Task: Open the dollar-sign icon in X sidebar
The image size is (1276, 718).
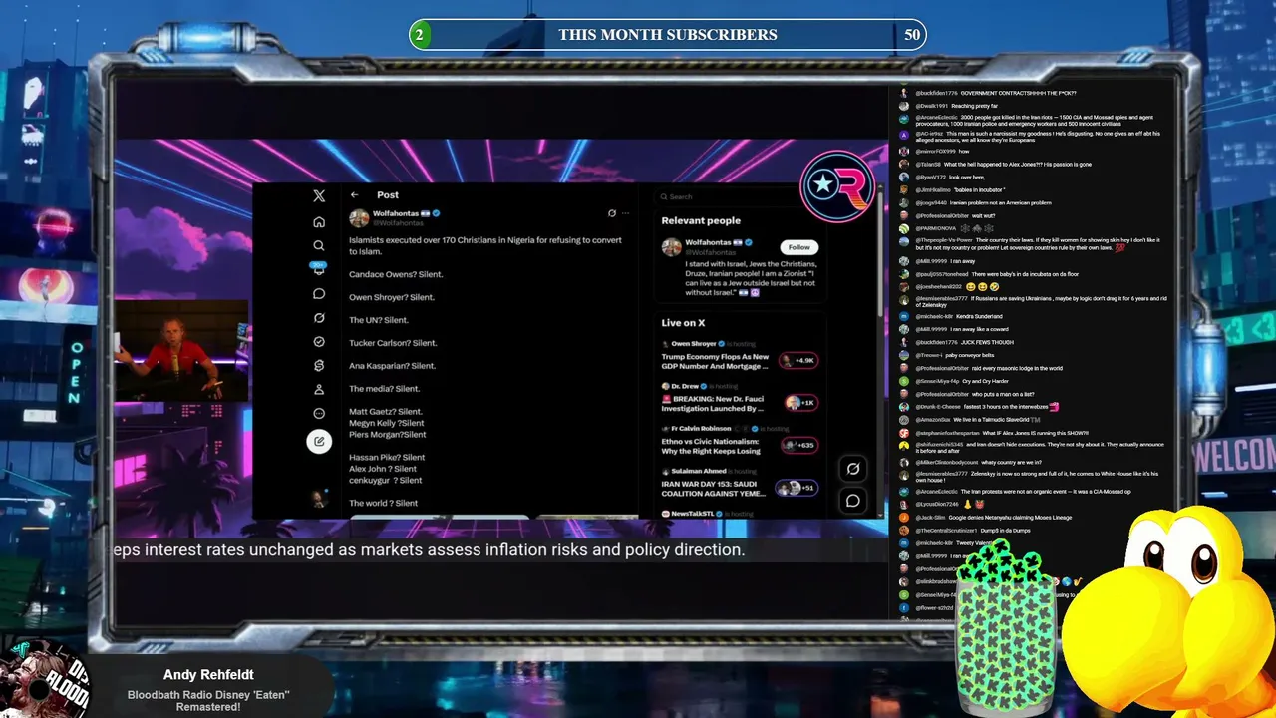Action: pyautogui.click(x=319, y=366)
